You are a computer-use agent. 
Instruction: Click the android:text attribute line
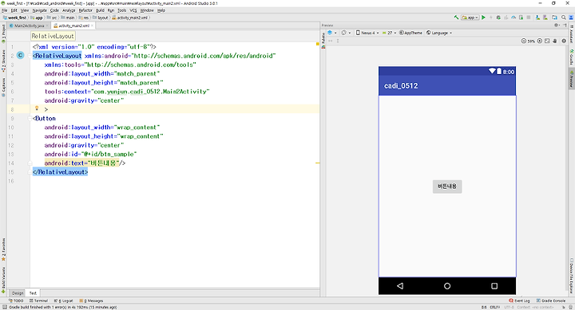85,163
